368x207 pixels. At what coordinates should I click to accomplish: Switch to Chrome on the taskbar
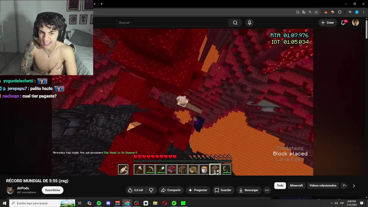pyautogui.click(x=127, y=203)
